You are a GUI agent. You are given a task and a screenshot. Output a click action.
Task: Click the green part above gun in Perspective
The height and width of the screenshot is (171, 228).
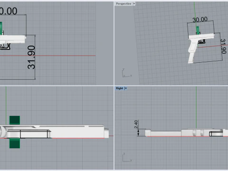pos(198,30)
